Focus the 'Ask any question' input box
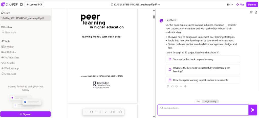Screen dimensions: 259x118 pyautogui.click(x=203, y=110)
